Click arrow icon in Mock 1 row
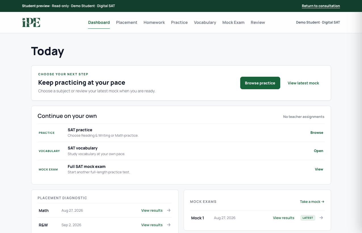Viewport: 362px width, 233px height. pyautogui.click(x=321, y=218)
